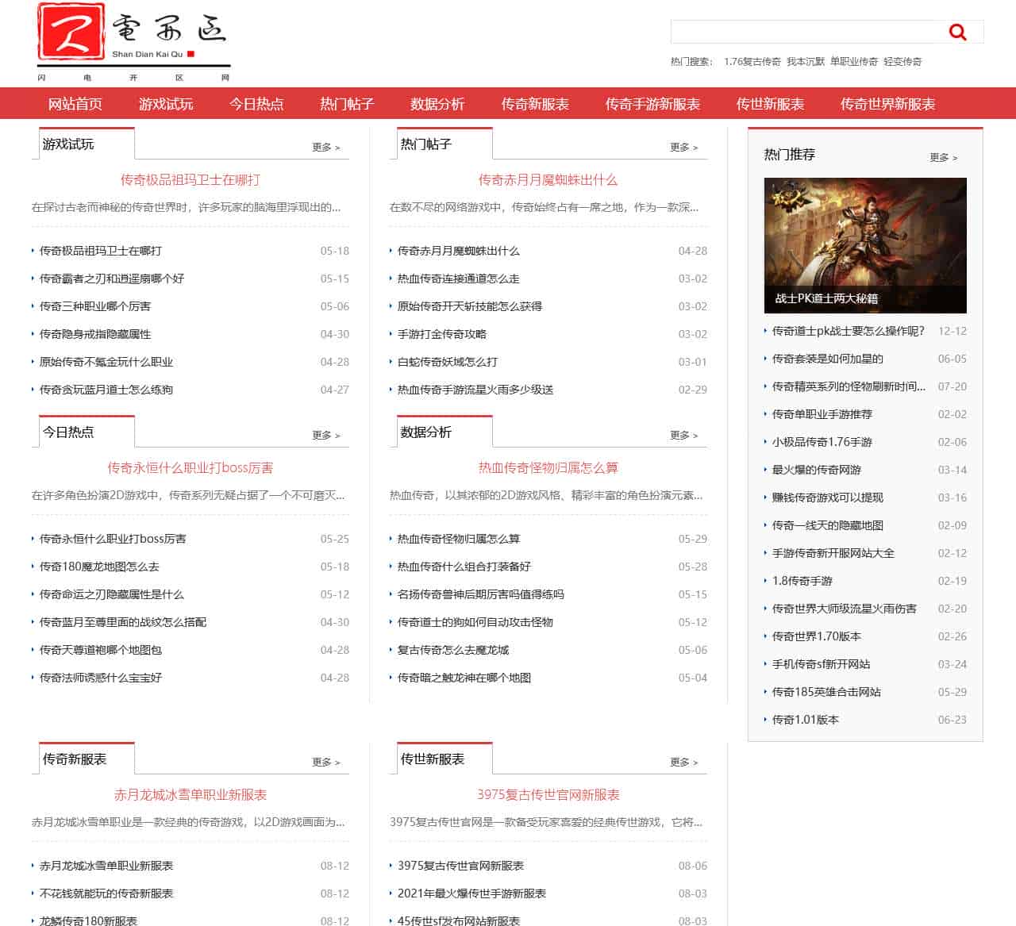The height and width of the screenshot is (926, 1016).
Task: Open the article 白蛇传奇妖域怎么打
Action: pyautogui.click(x=448, y=362)
